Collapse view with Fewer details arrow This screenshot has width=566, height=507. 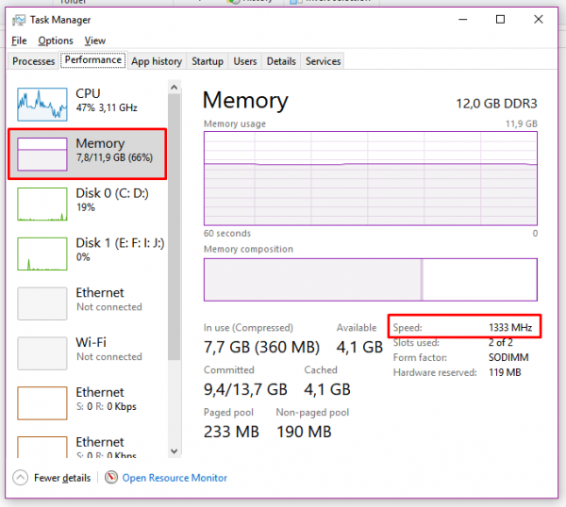coord(21,478)
